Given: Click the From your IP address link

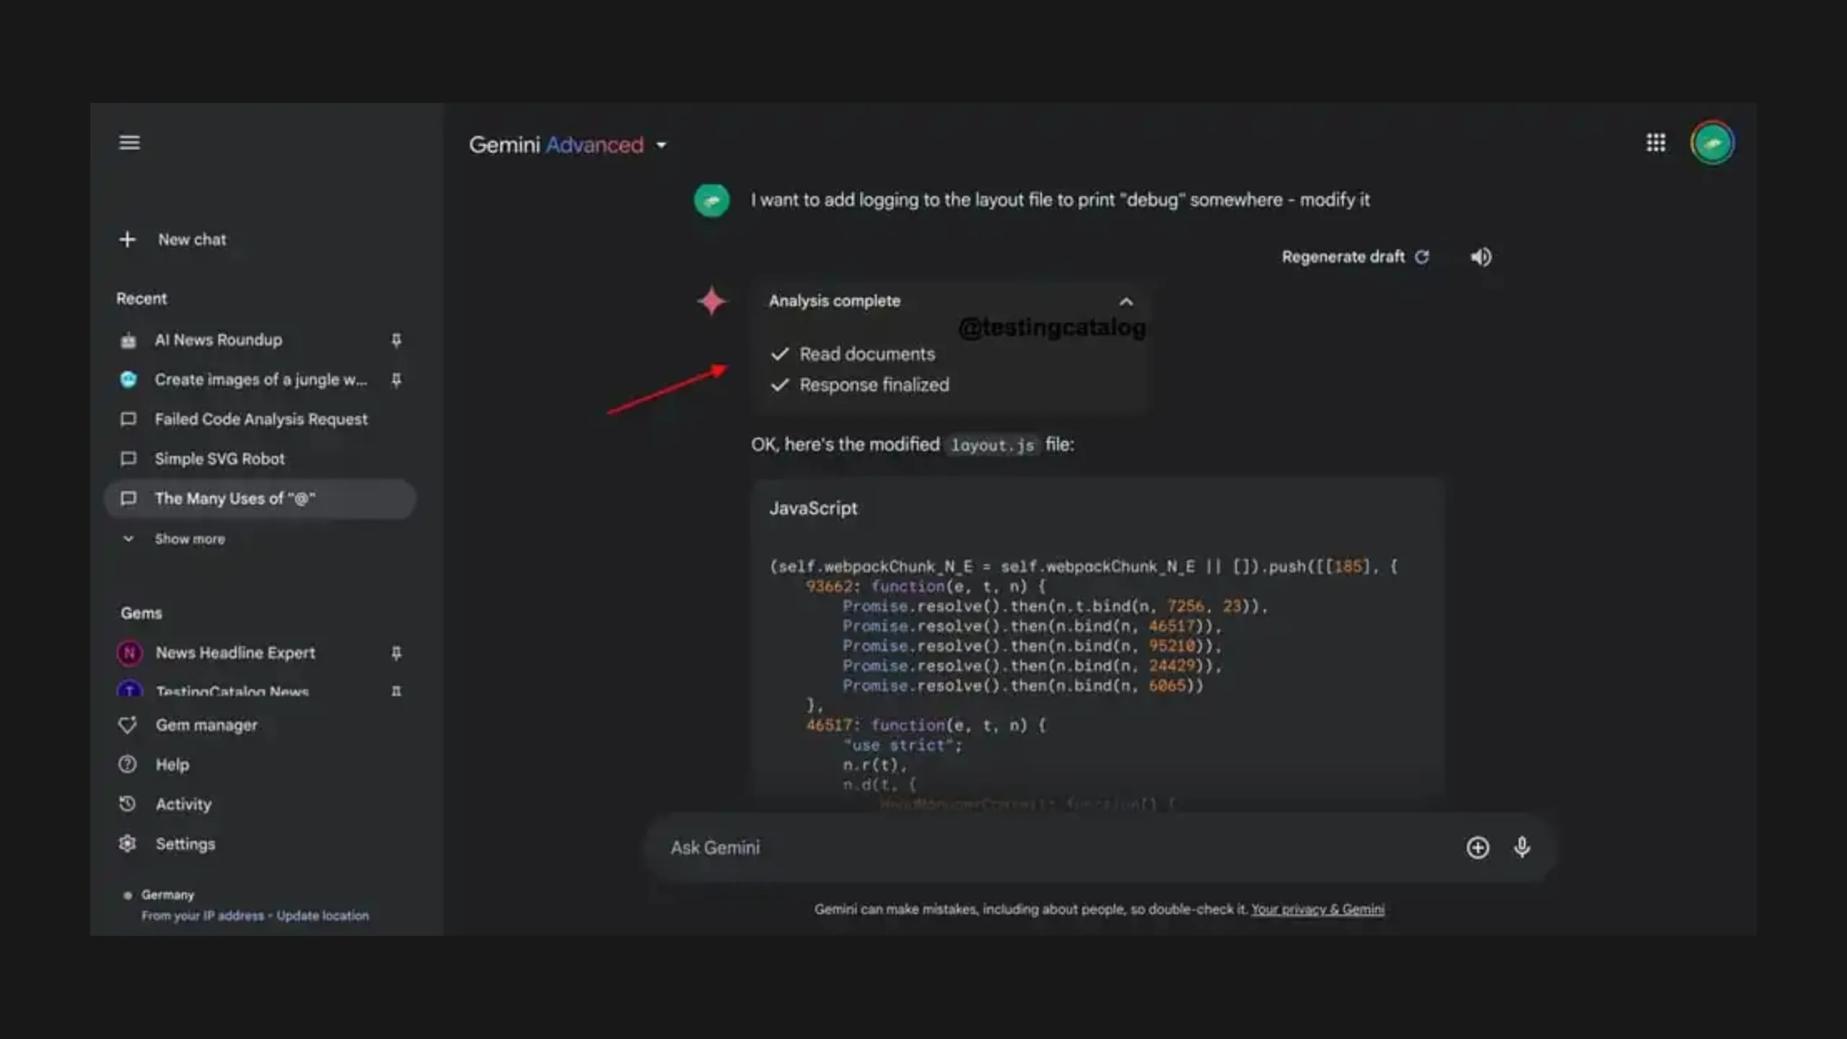Looking at the screenshot, I should pos(203,916).
